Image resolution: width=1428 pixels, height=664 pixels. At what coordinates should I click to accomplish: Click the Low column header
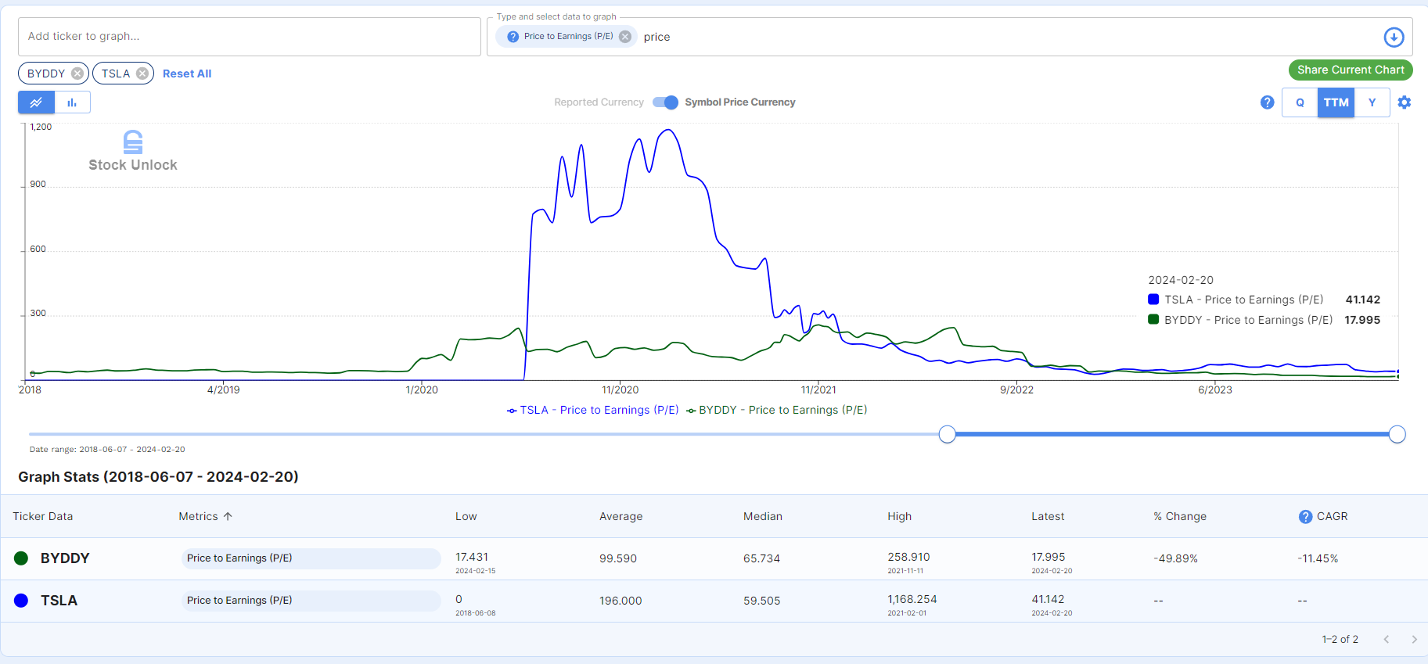point(466,516)
